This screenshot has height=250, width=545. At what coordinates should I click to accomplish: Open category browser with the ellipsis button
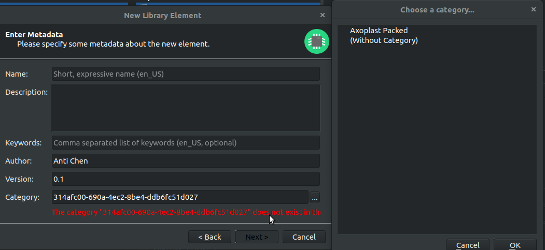point(315,197)
